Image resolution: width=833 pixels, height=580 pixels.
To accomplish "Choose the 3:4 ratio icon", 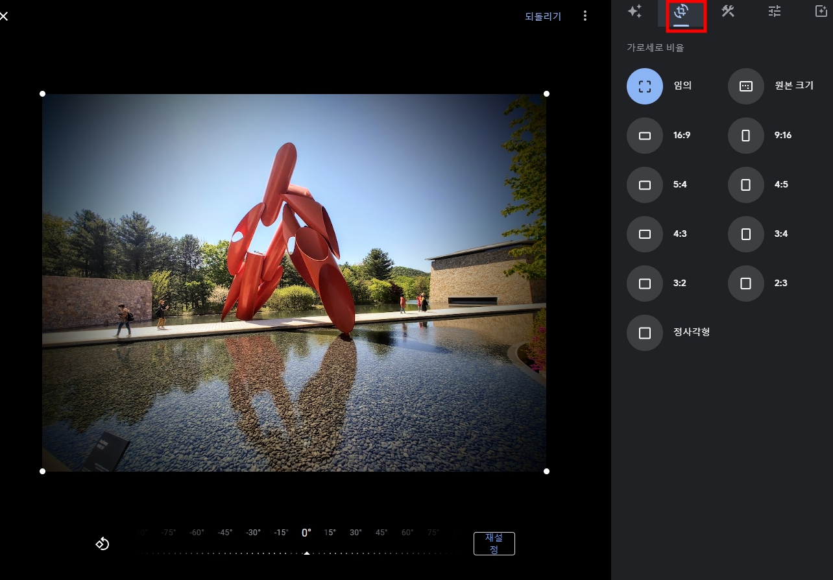I will [746, 234].
